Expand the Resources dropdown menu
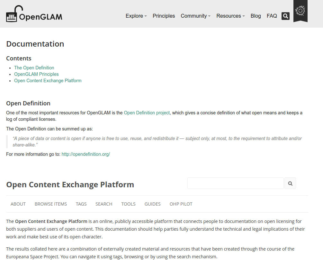The width and height of the screenshot is (323, 266). click(230, 16)
